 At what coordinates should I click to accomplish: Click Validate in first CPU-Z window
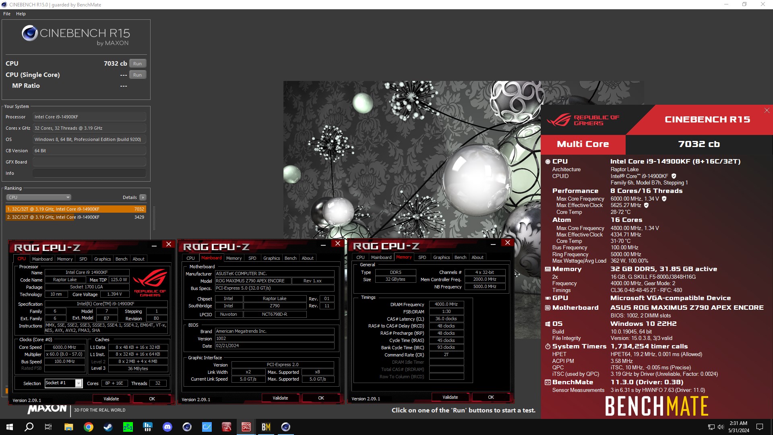pyautogui.click(x=112, y=399)
